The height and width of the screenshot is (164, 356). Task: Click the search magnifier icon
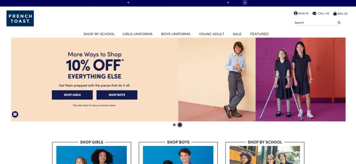click(x=339, y=23)
